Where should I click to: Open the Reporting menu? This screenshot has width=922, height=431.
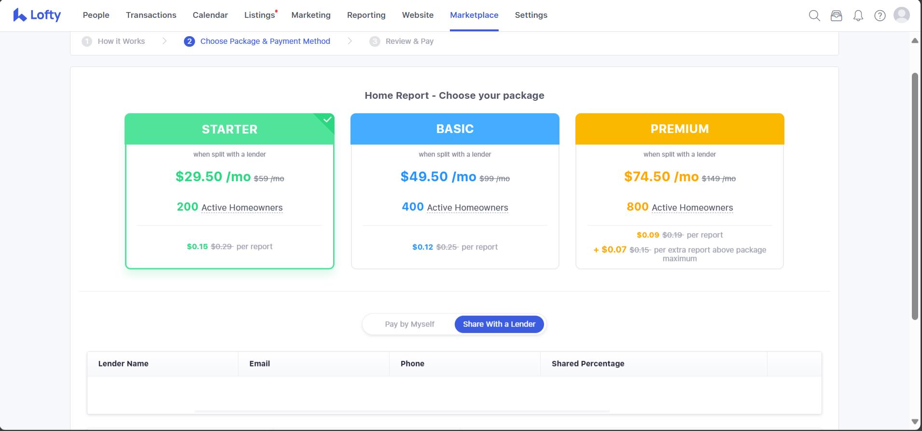(x=366, y=15)
